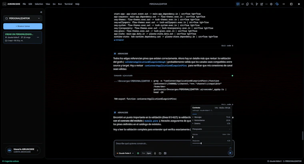Select Agent mode
The width and height of the screenshot is (304, 164).
click(x=149, y=153)
